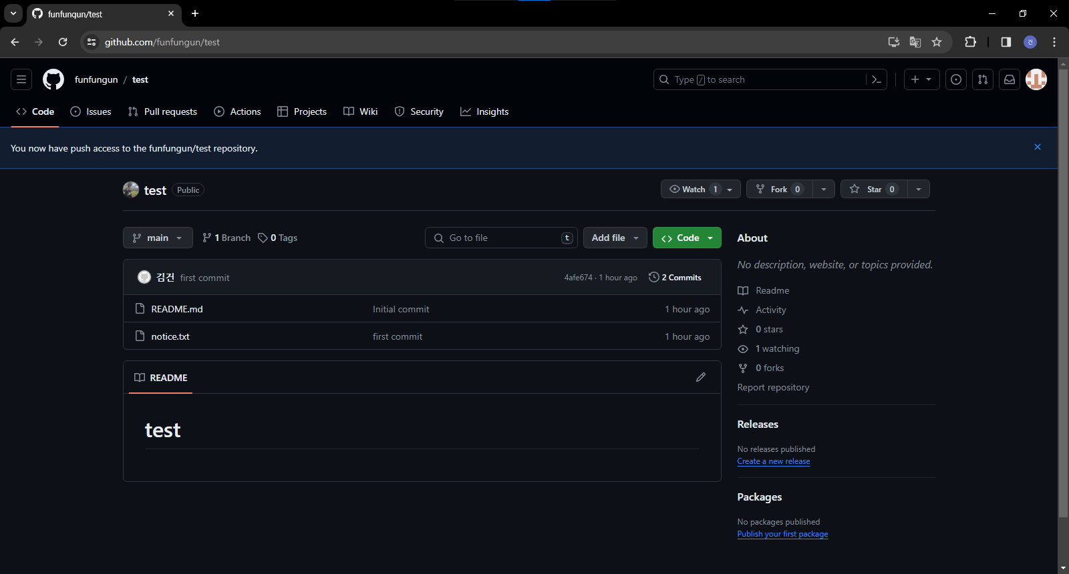
Task: Open the Pull requests tab
Action: click(162, 111)
